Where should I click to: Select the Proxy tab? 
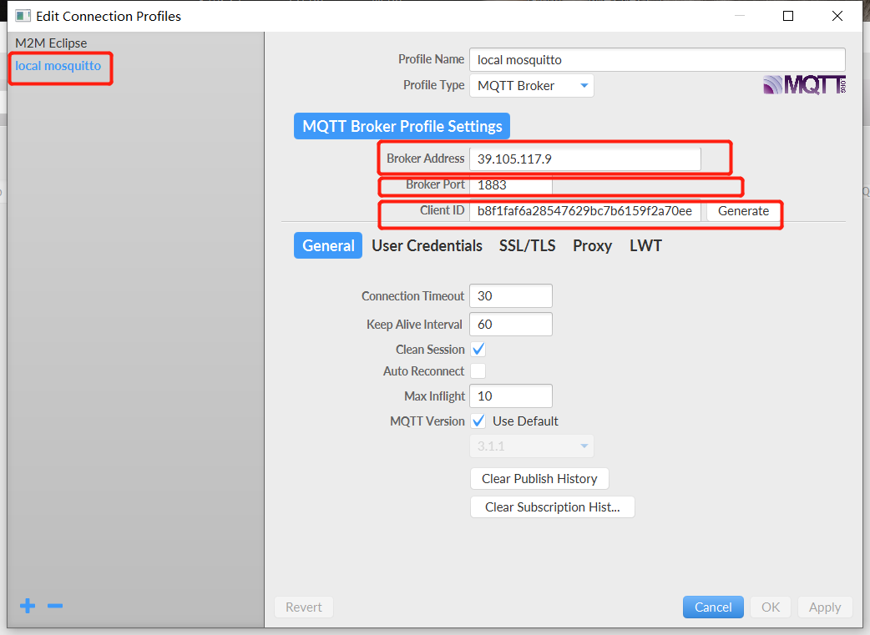[x=592, y=245]
